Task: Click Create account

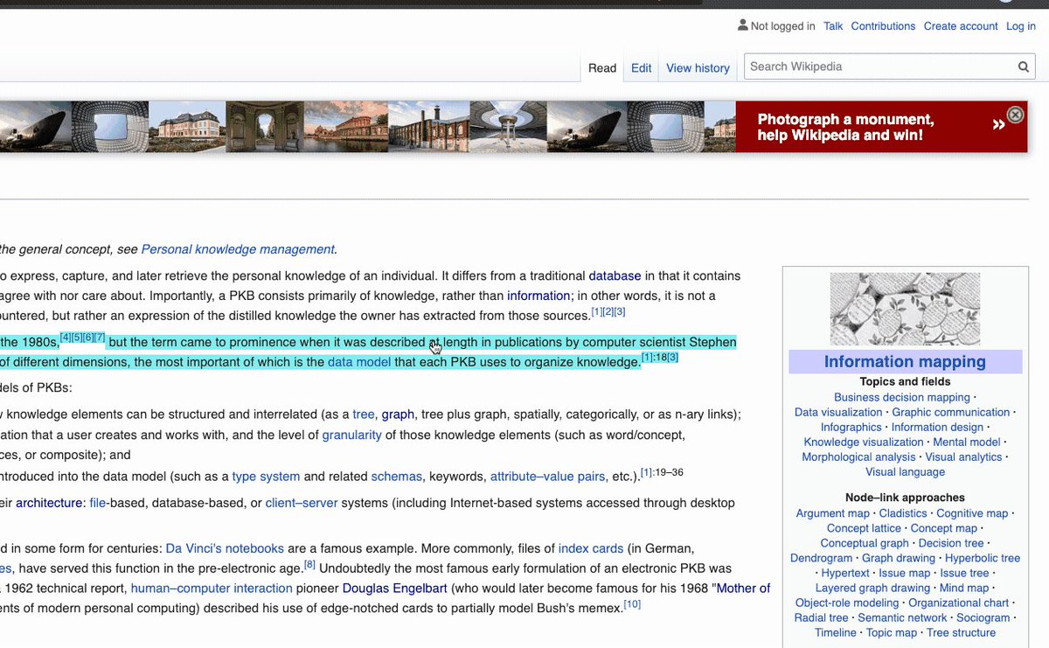Action: tap(961, 26)
